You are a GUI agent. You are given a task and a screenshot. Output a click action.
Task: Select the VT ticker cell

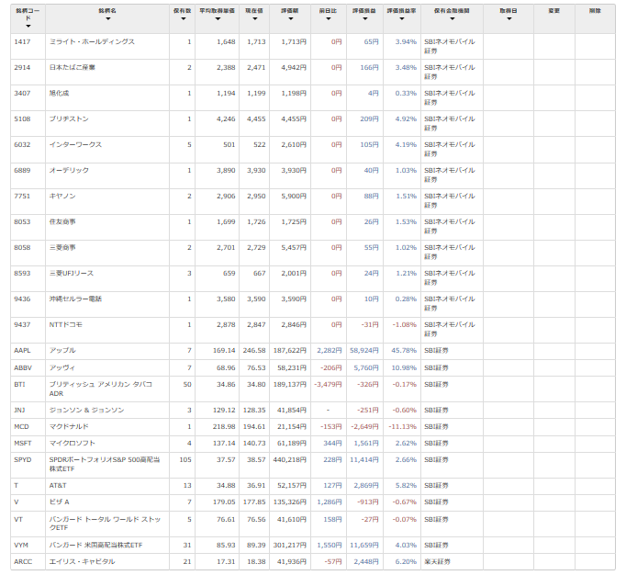click(18, 520)
